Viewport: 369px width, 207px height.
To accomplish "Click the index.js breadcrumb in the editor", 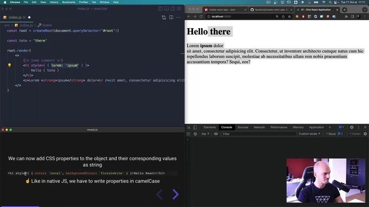I will (24, 25).
